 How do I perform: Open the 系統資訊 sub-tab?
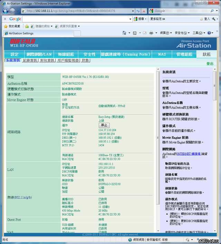pyautogui.click(x=13, y=60)
